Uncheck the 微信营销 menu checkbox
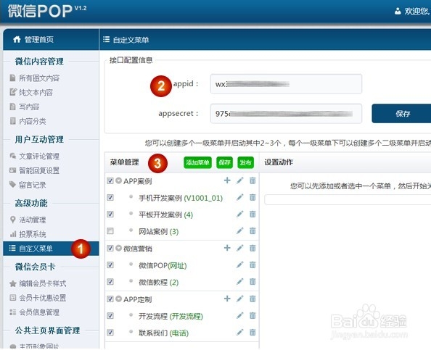The image size is (431, 350). [110, 248]
